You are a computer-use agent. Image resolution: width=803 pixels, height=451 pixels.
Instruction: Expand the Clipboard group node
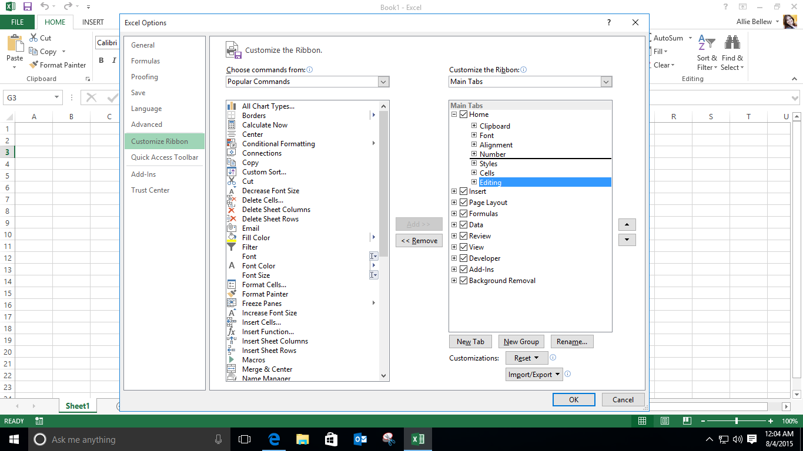(x=474, y=126)
